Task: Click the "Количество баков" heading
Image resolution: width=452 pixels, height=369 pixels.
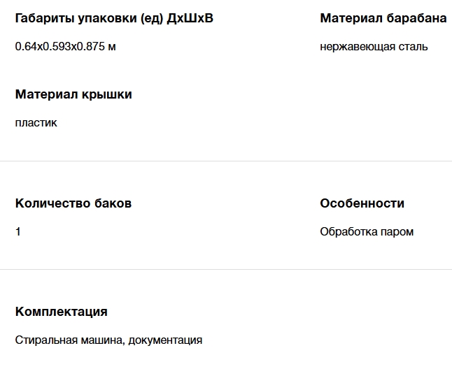Action: (x=73, y=203)
